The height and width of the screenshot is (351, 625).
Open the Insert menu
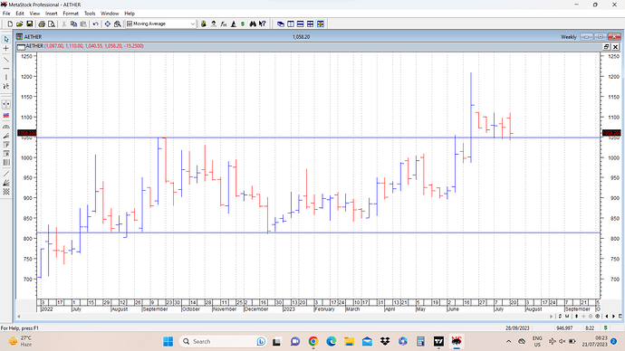tap(52, 14)
